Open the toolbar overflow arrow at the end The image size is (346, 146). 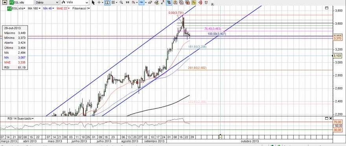click(212, 4)
